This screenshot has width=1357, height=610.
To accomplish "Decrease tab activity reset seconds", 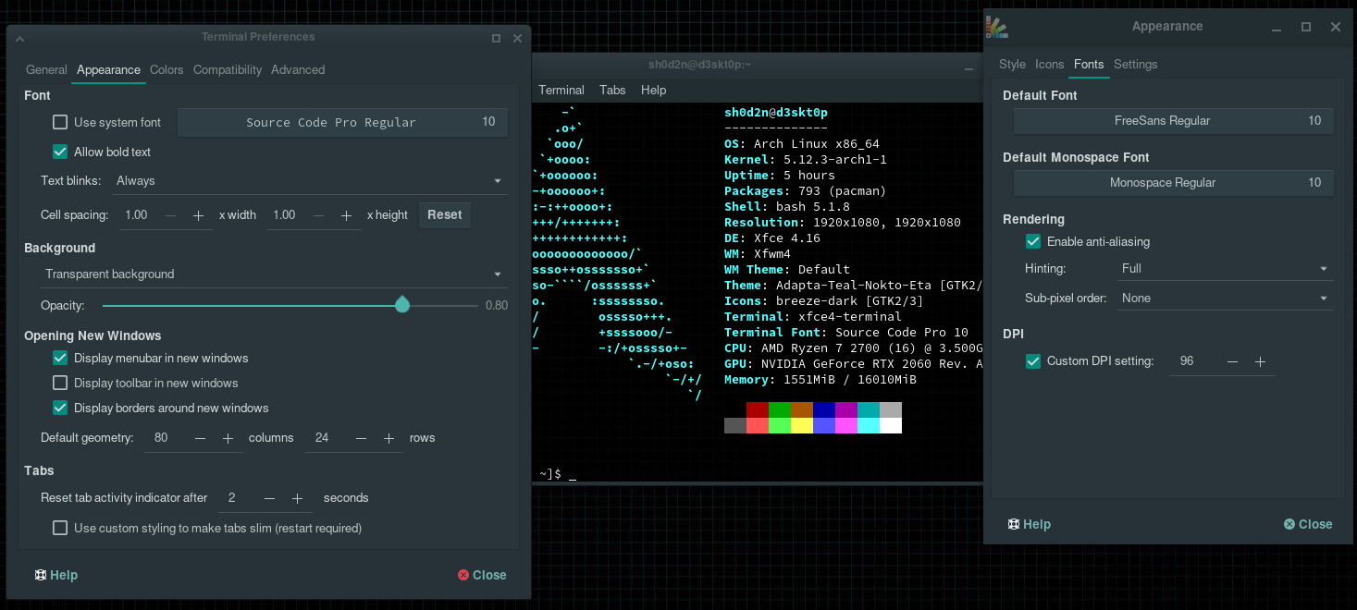I will pyautogui.click(x=270, y=498).
